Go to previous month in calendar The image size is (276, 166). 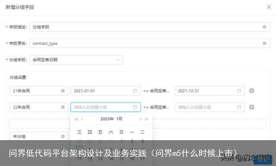(82, 119)
